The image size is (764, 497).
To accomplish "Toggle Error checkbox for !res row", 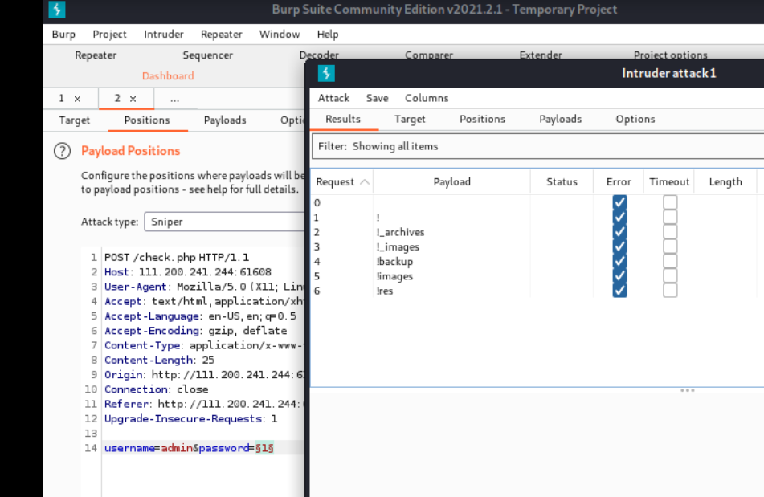I will [x=619, y=290].
